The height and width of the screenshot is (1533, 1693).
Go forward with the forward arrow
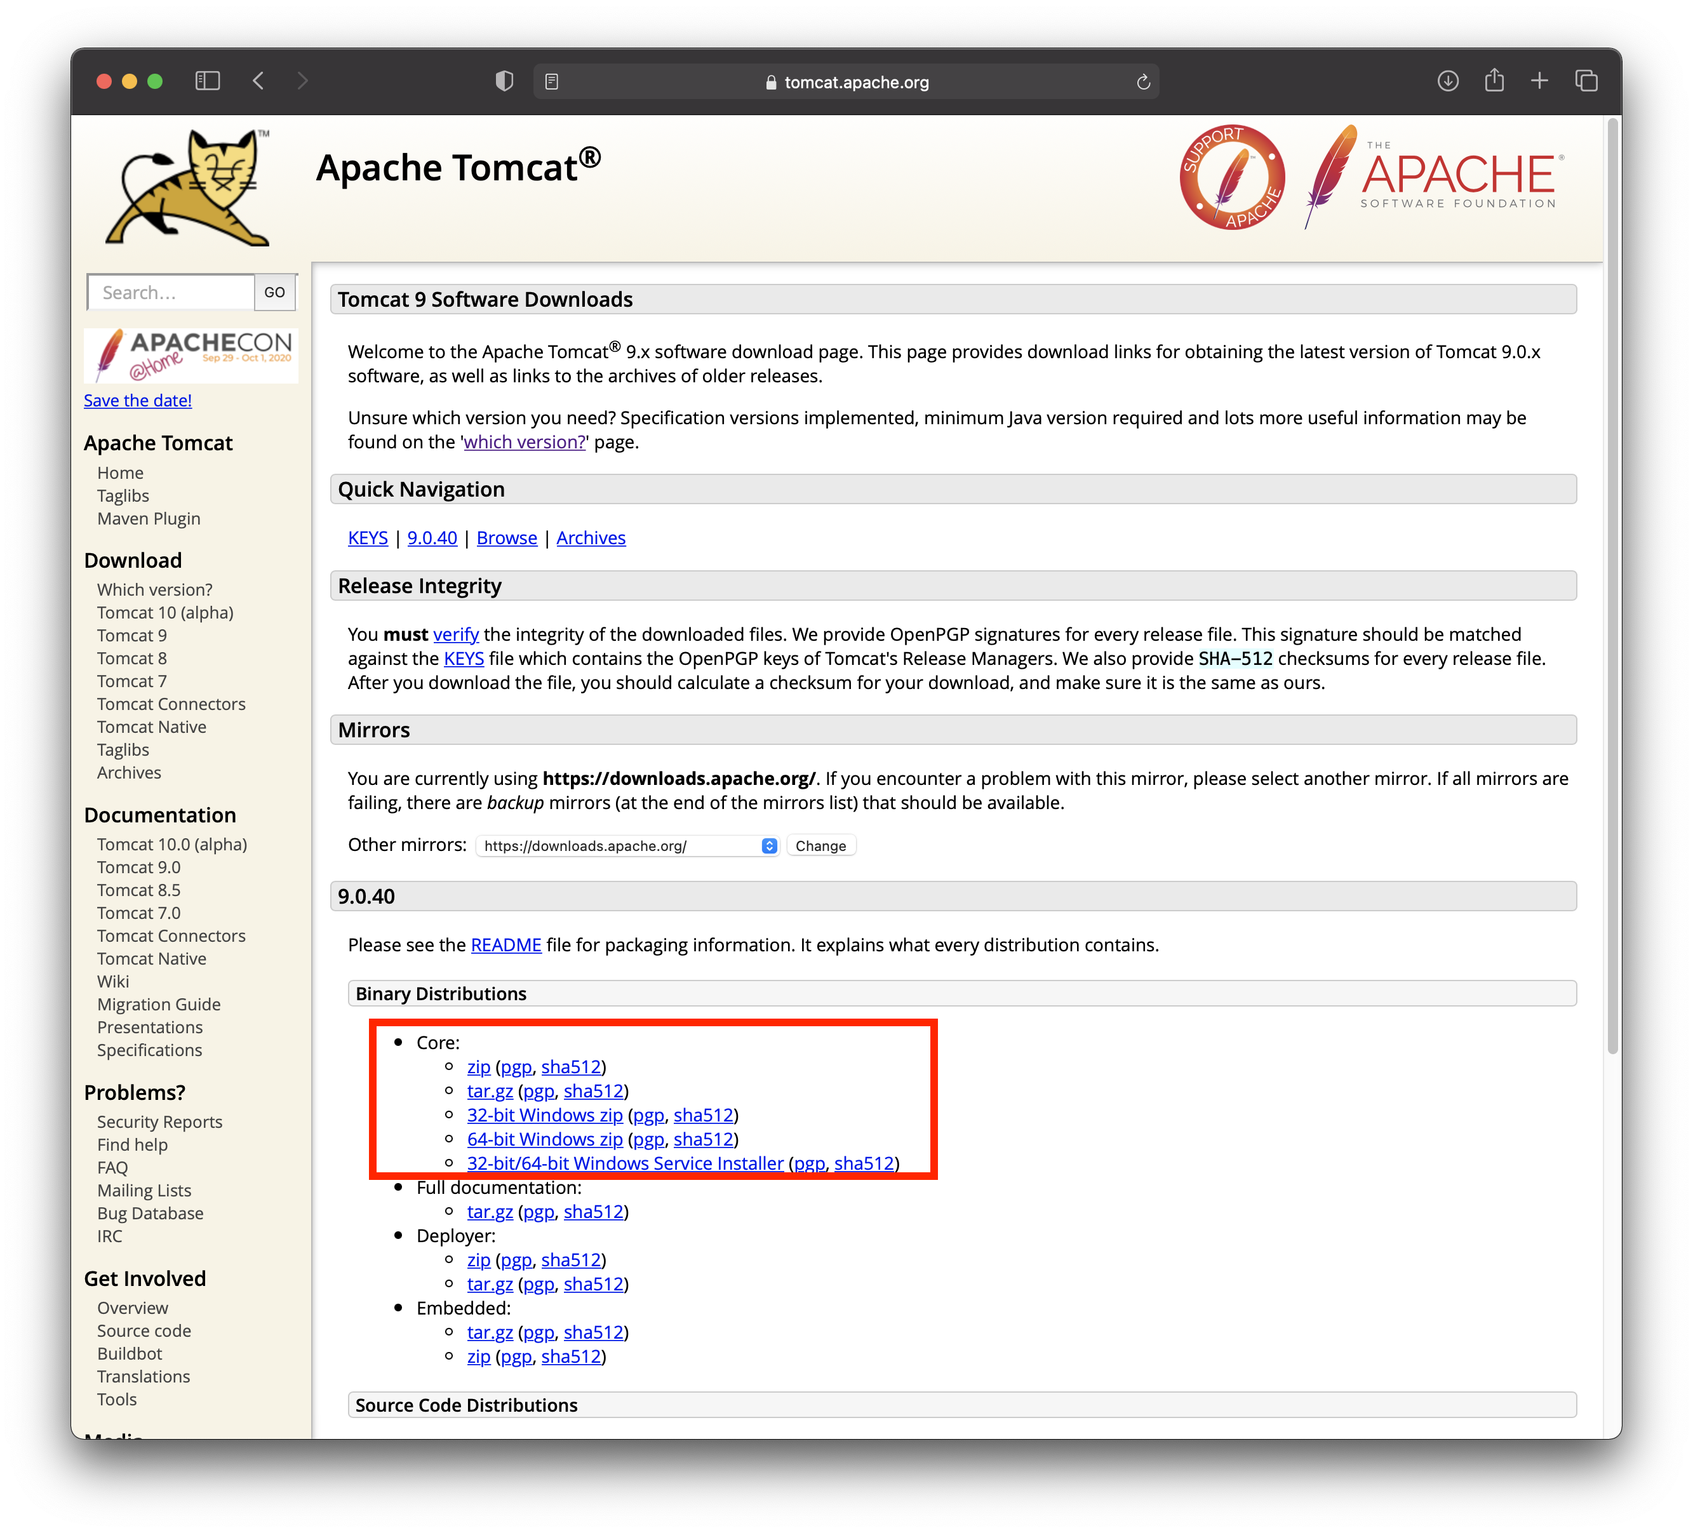303,81
